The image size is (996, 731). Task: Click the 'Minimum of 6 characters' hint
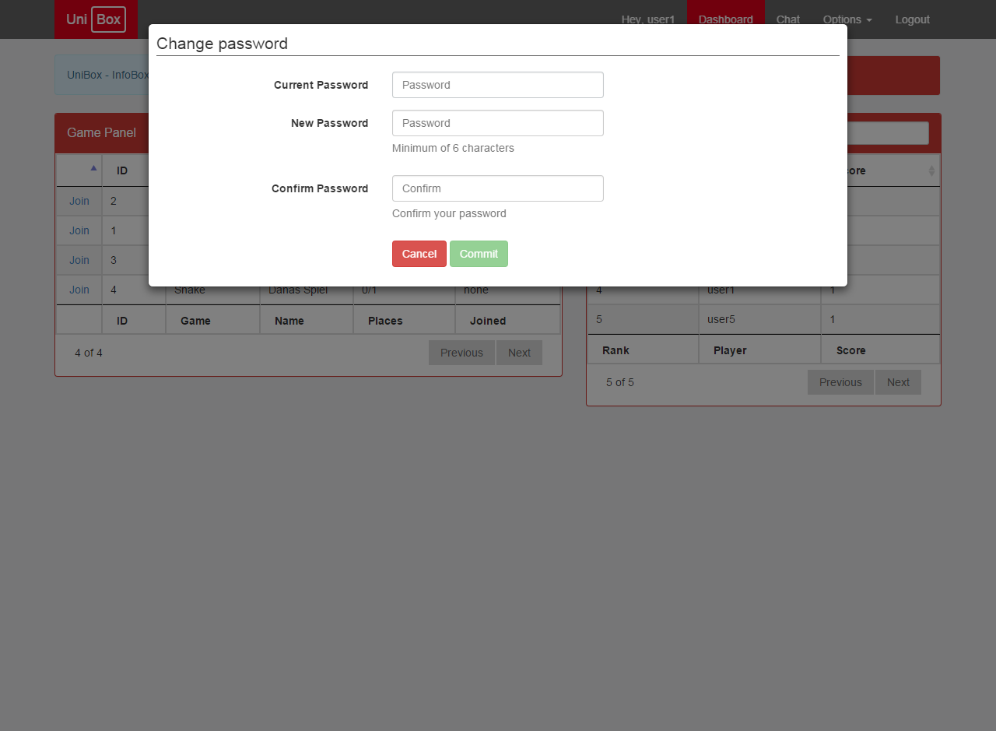tap(453, 148)
